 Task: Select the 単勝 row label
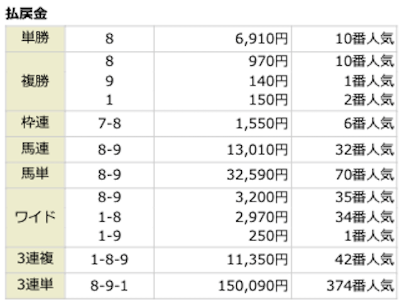(x=35, y=39)
